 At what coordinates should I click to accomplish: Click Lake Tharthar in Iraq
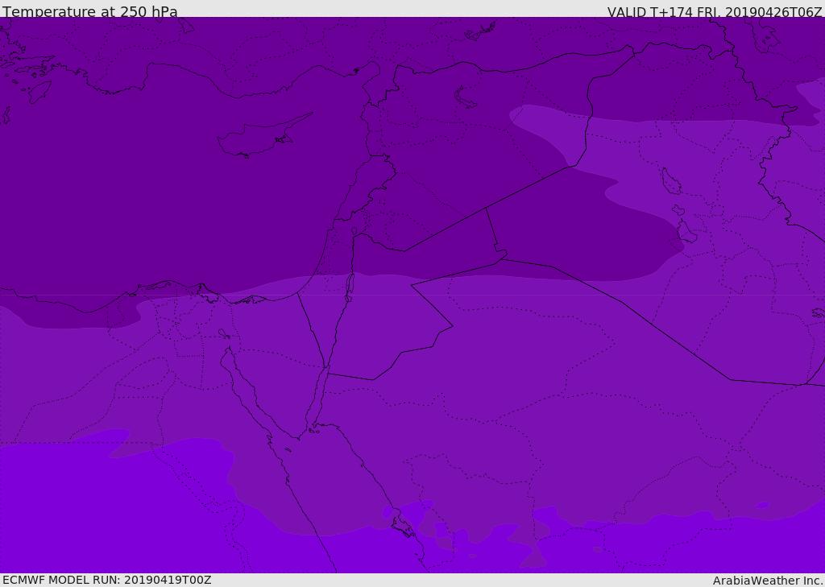click(670, 182)
